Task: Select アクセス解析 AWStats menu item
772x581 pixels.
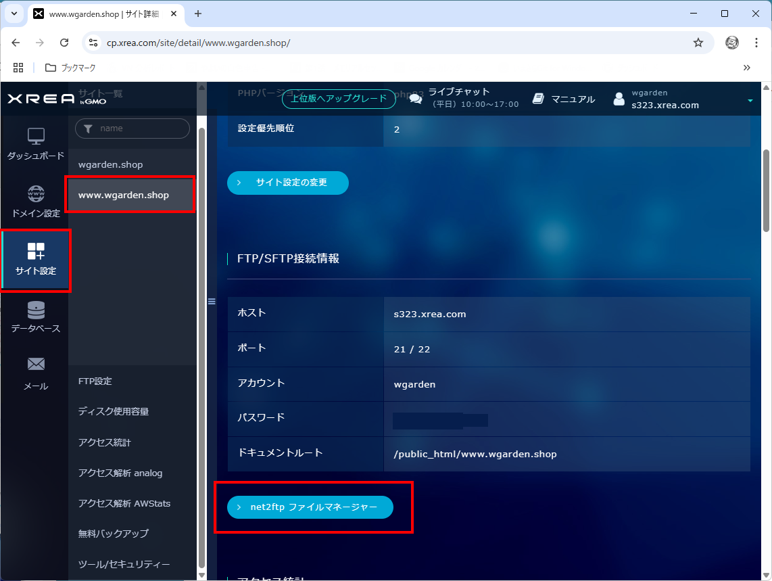Action: 124,503
